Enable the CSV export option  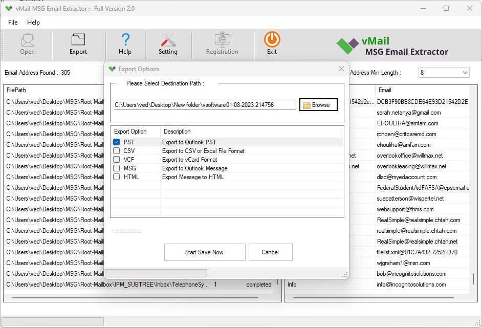[116, 150]
